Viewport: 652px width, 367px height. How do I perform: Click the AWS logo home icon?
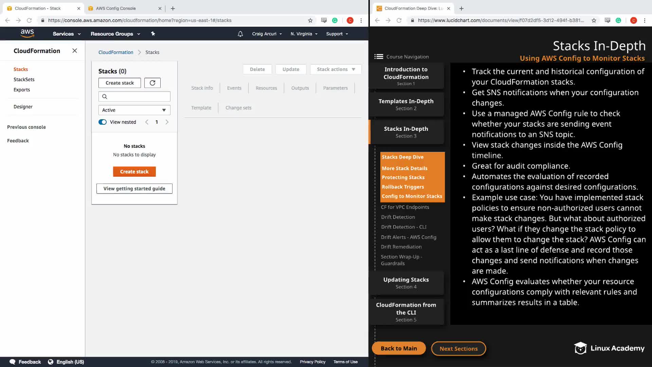(27, 33)
